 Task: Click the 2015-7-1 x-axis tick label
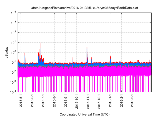coord(44,101)
